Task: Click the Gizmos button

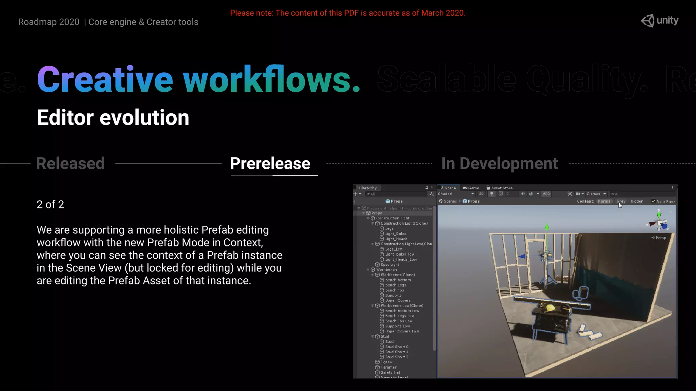Action: [593, 194]
